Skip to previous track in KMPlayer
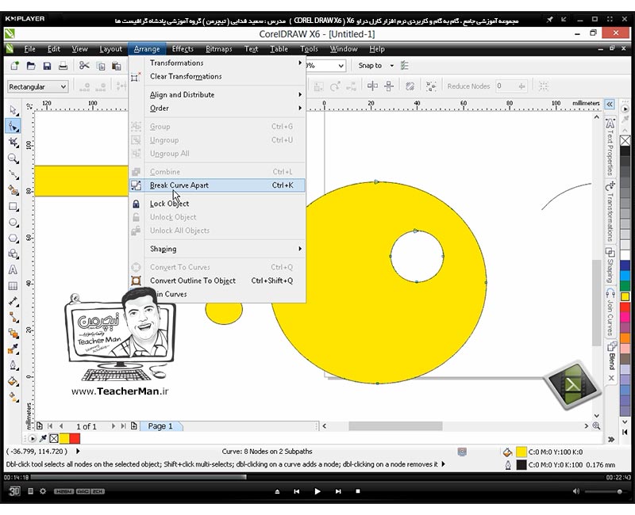 tap(296, 491)
